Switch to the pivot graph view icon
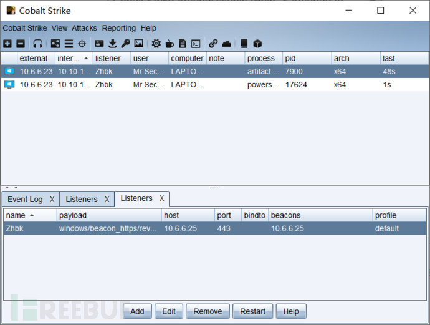The width and height of the screenshot is (430, 325). (x=55, y=44)
